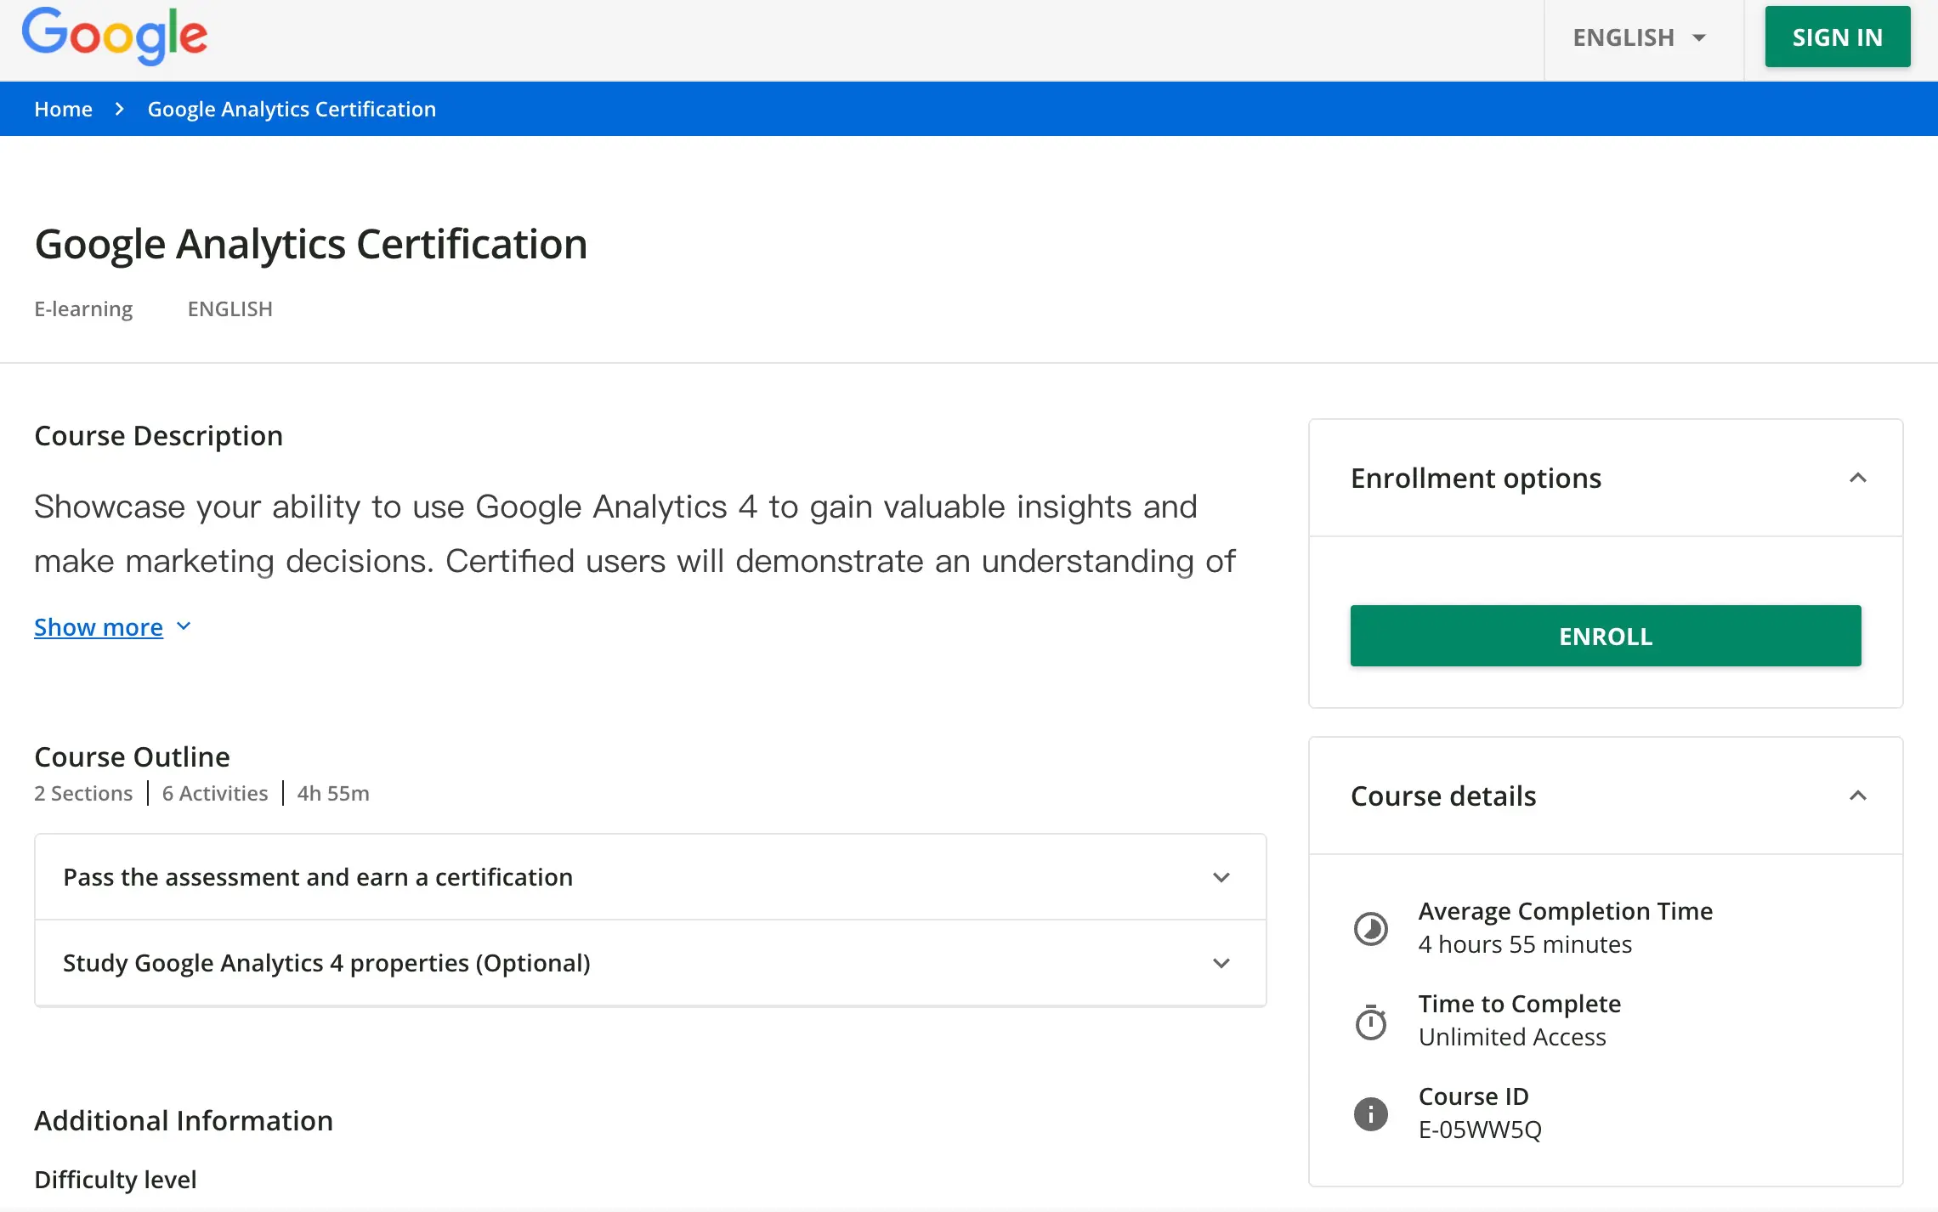
Task: Expand Pass the assessment section chevron
Action: [x=1221, y=877]
